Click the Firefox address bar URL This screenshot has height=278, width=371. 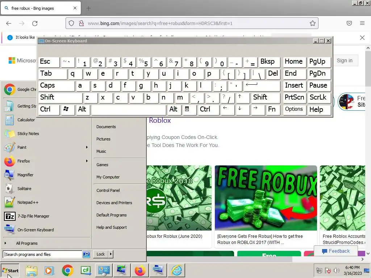tap(160, 23)
